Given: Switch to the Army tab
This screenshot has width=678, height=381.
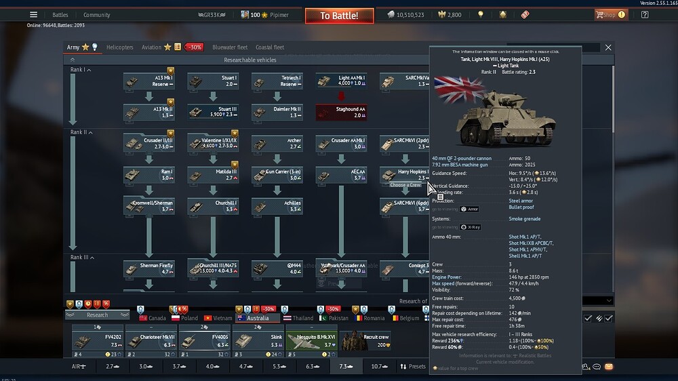Looking at the screenshot, I should (73, 47).
